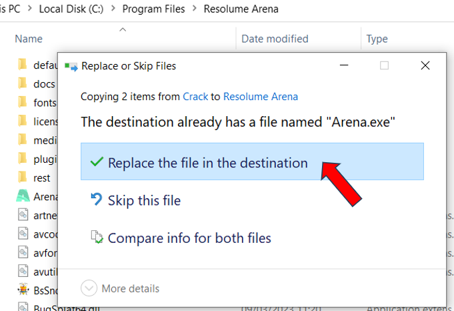Select the default folder icon
The width and height of the screenshot is (454, 311).
point(23,65)
